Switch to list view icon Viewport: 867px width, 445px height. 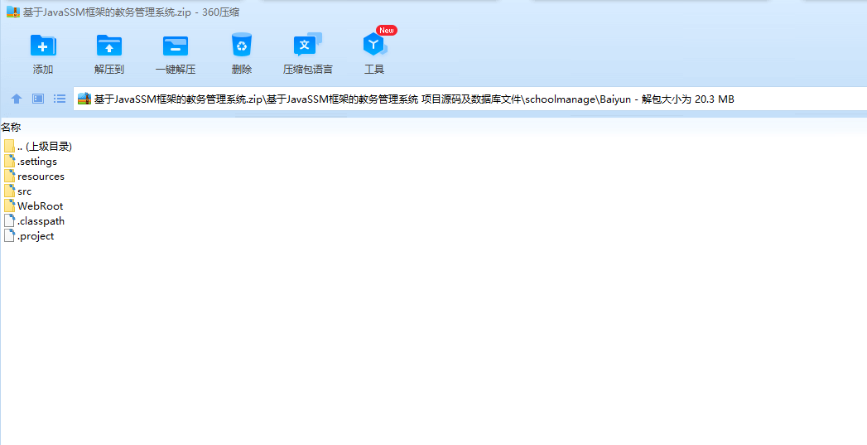(60, 99)
